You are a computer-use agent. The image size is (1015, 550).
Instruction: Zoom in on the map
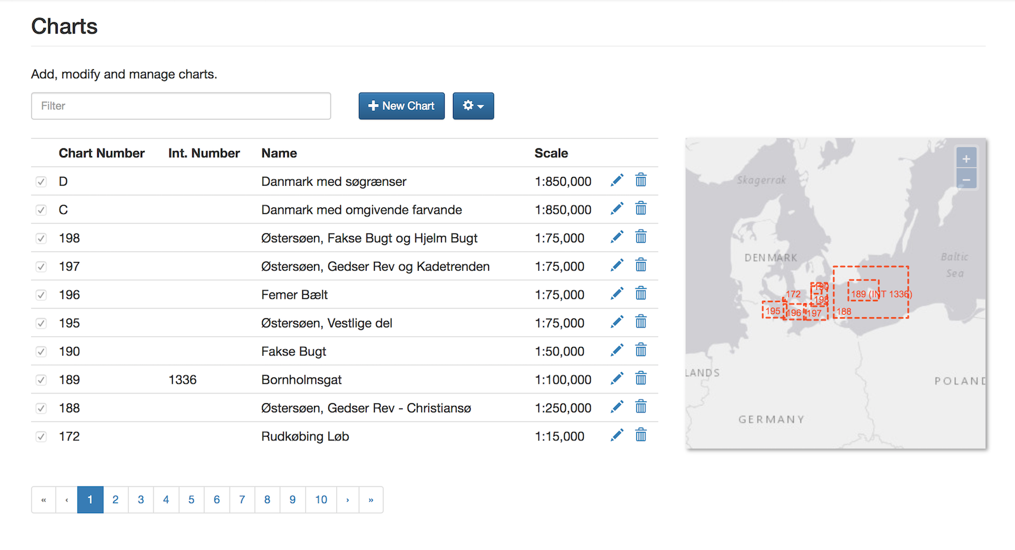(966, 159)
